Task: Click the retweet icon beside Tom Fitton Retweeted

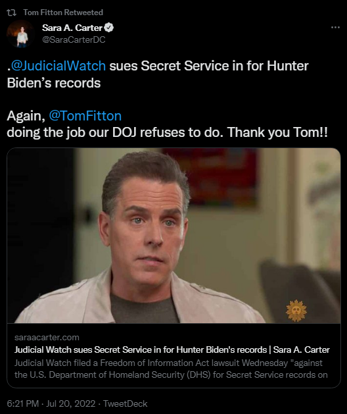Action: pos(11,13)
